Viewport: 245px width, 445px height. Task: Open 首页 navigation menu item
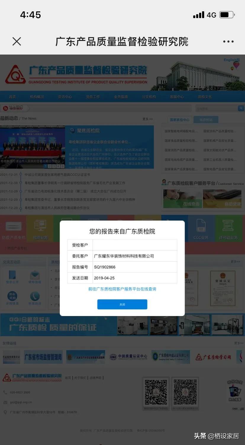12,97
